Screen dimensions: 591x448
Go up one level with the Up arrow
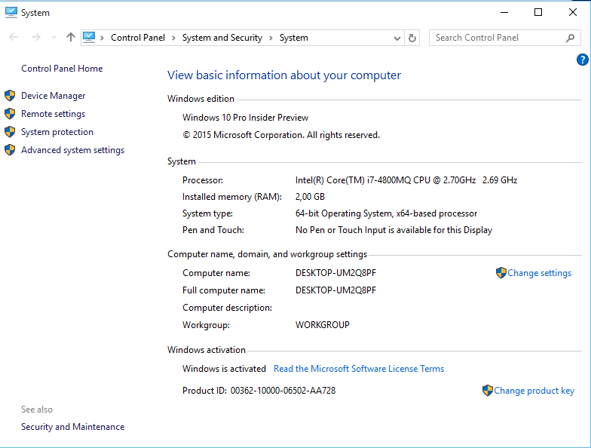[x=71, y=37]
